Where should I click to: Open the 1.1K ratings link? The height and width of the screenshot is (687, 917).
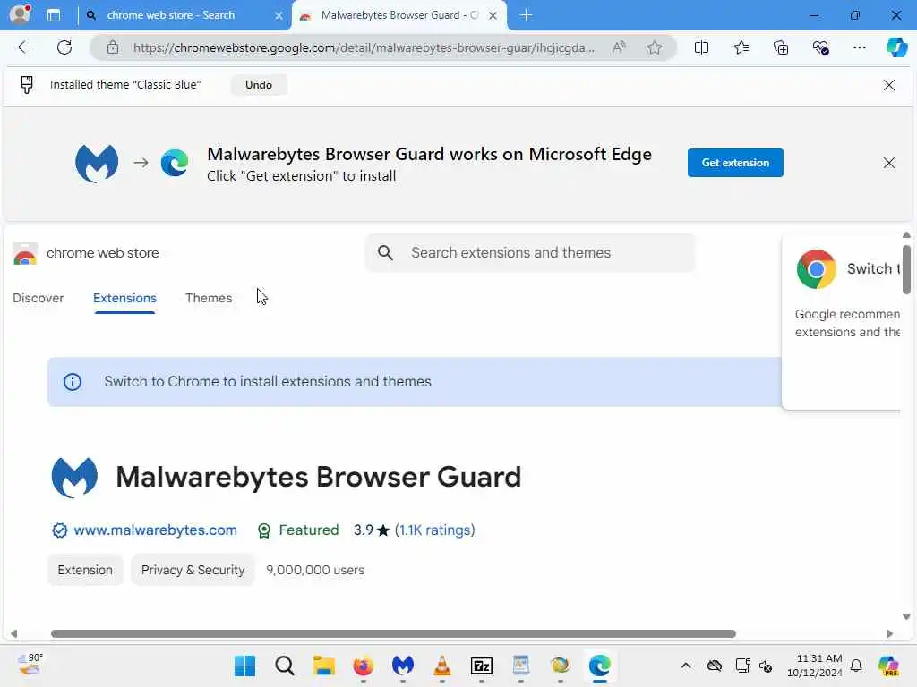click(x=434, y=530)
